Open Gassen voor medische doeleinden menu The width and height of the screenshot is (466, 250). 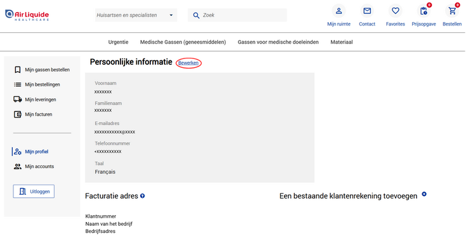point(278,43)
